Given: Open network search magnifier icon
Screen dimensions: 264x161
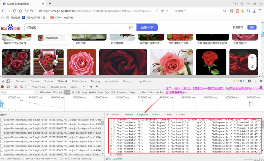Looking at the screenshot, I should 21,87.
